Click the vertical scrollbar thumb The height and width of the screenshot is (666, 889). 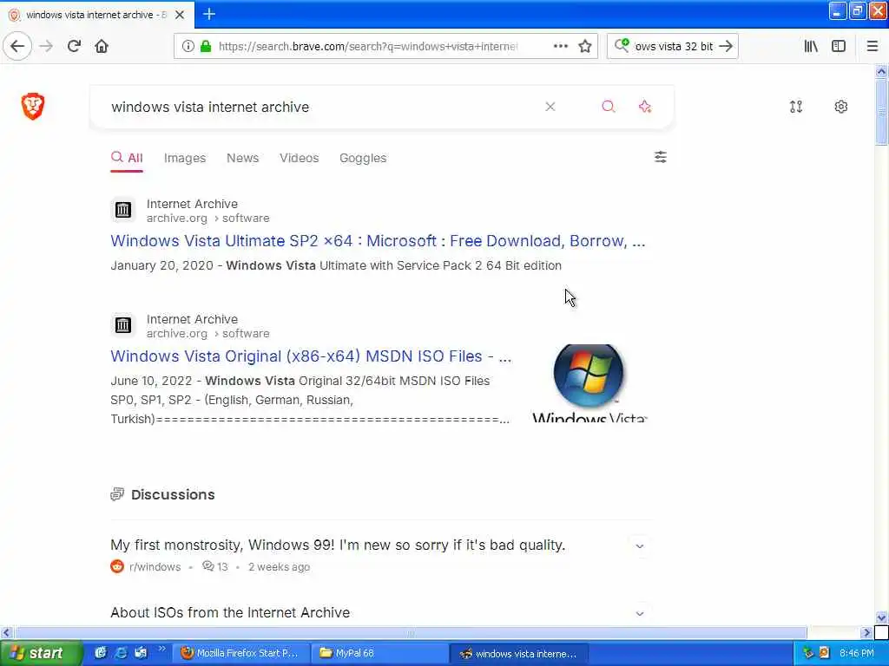point(881,112)
